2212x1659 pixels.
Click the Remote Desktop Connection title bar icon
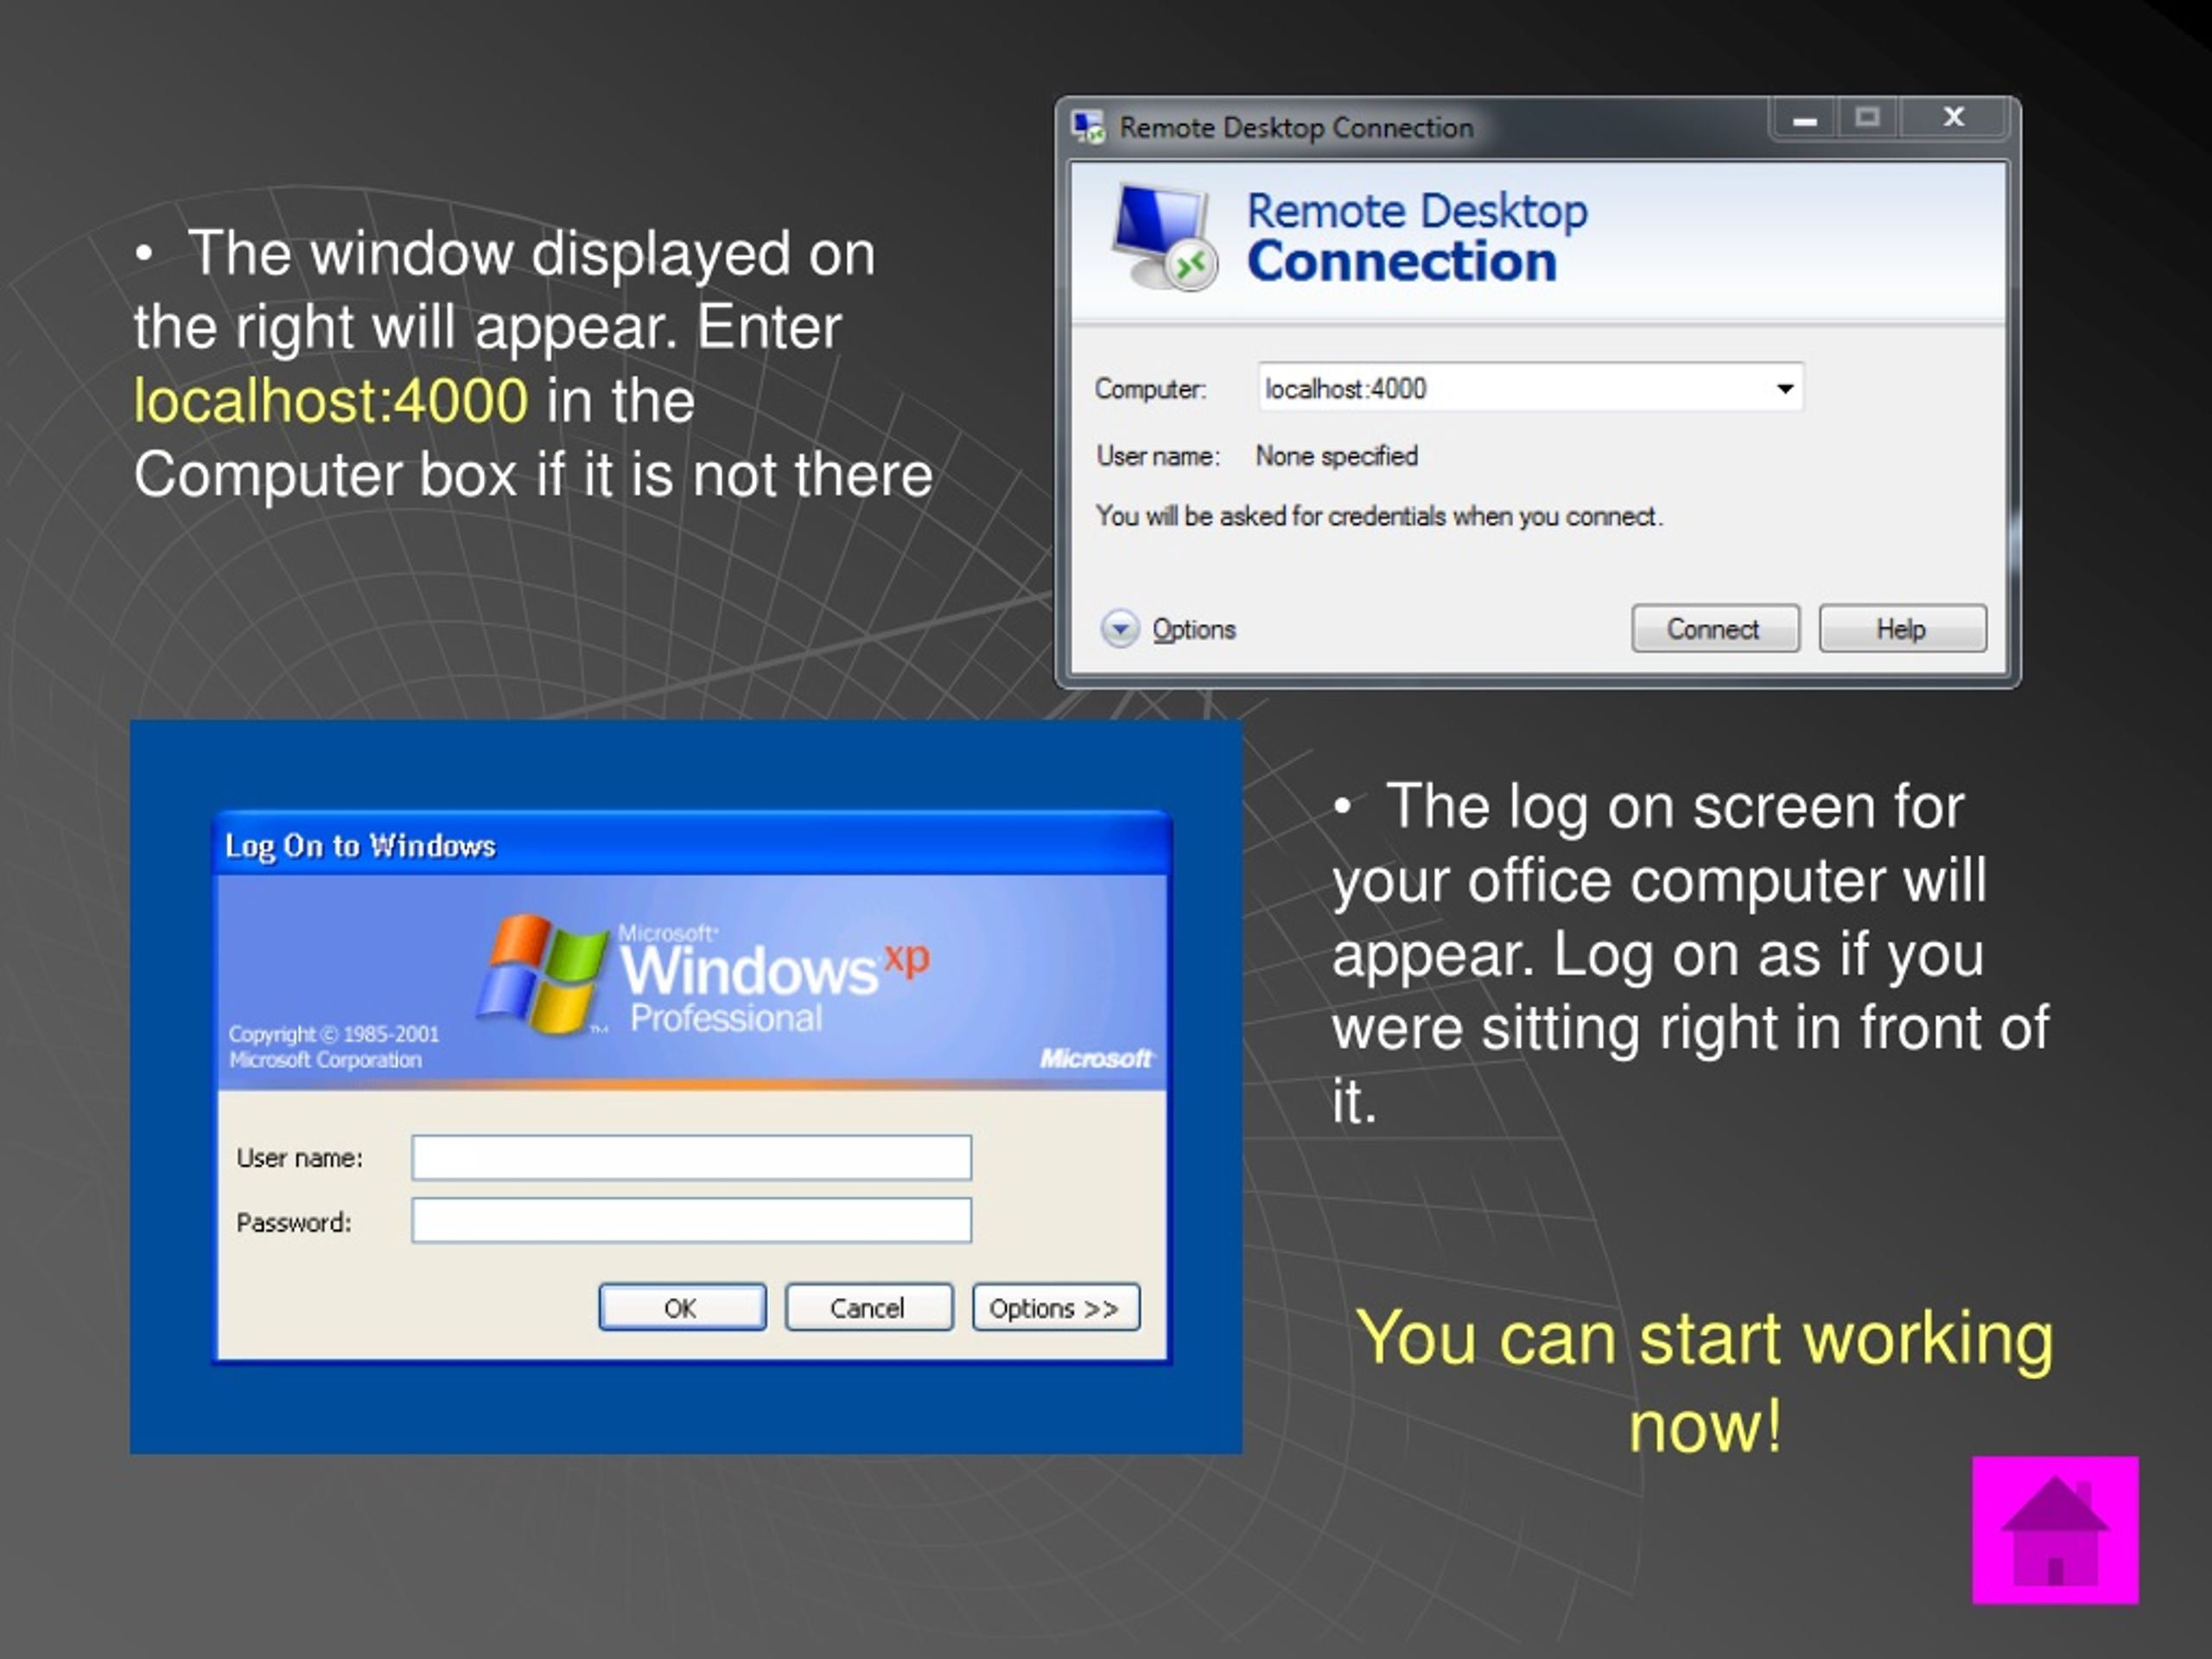point(1088,127)
